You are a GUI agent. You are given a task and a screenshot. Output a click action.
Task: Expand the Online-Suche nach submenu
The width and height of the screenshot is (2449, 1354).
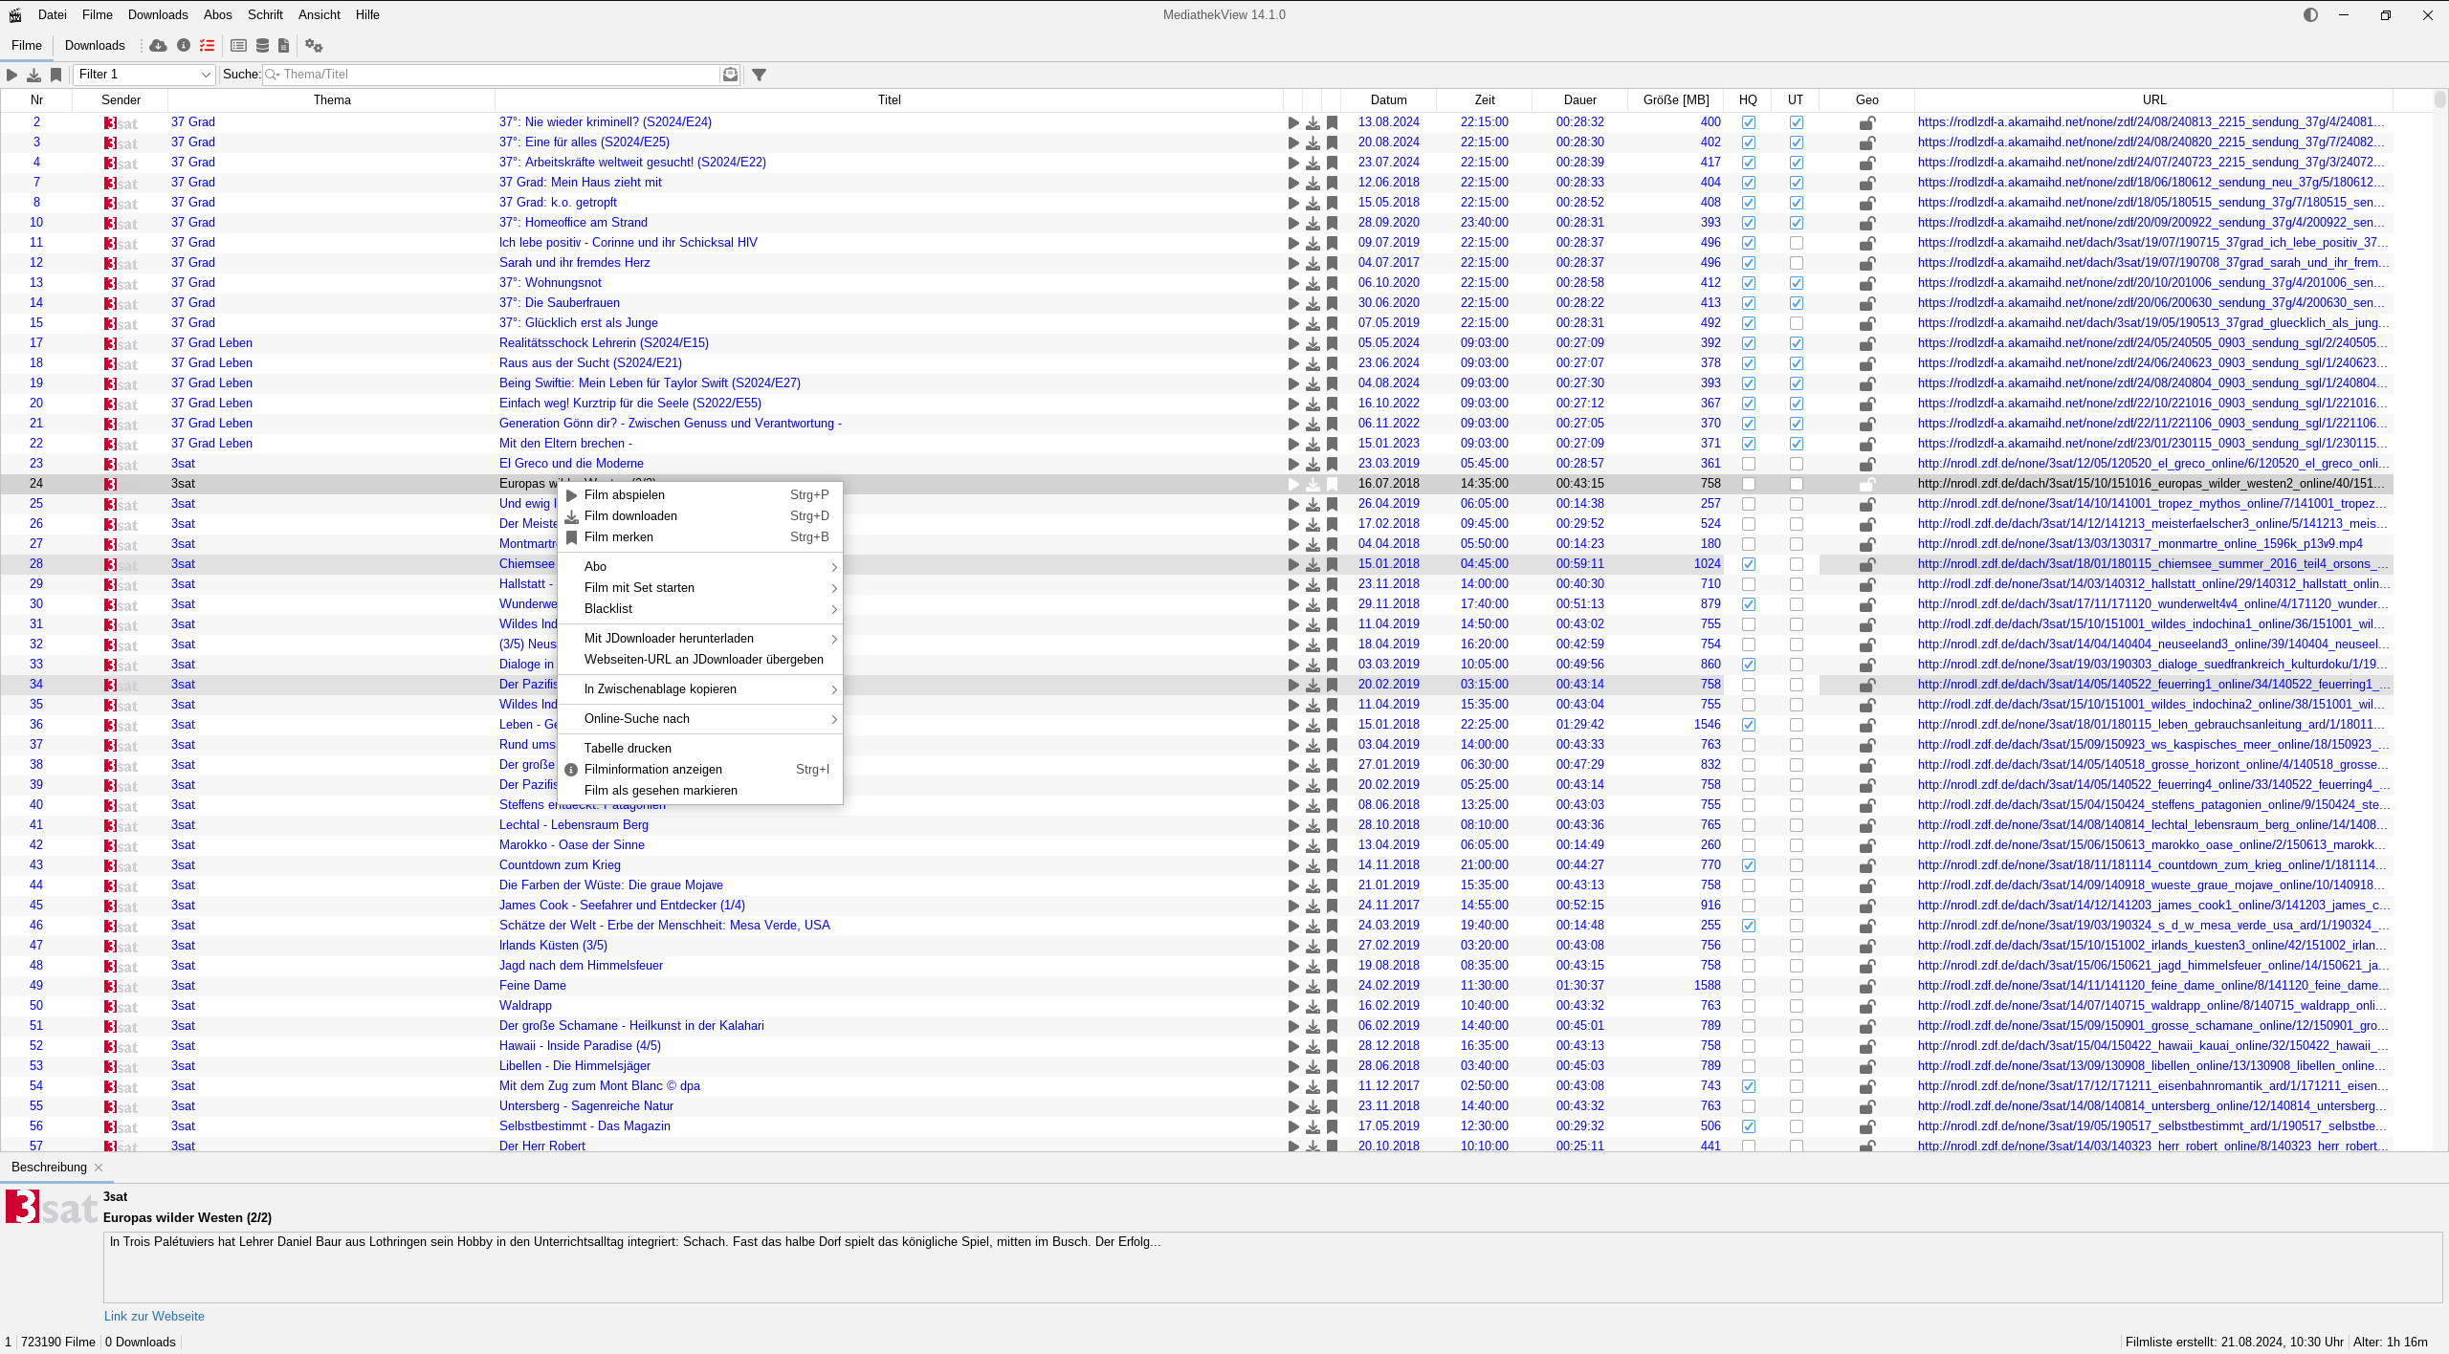coord(700,718)
